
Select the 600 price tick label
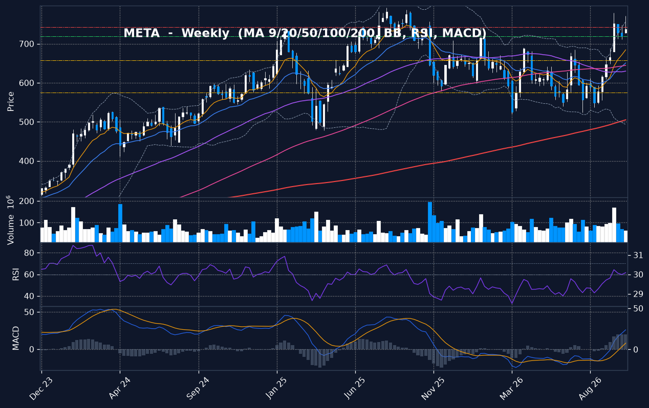click(x=28, y=83)
